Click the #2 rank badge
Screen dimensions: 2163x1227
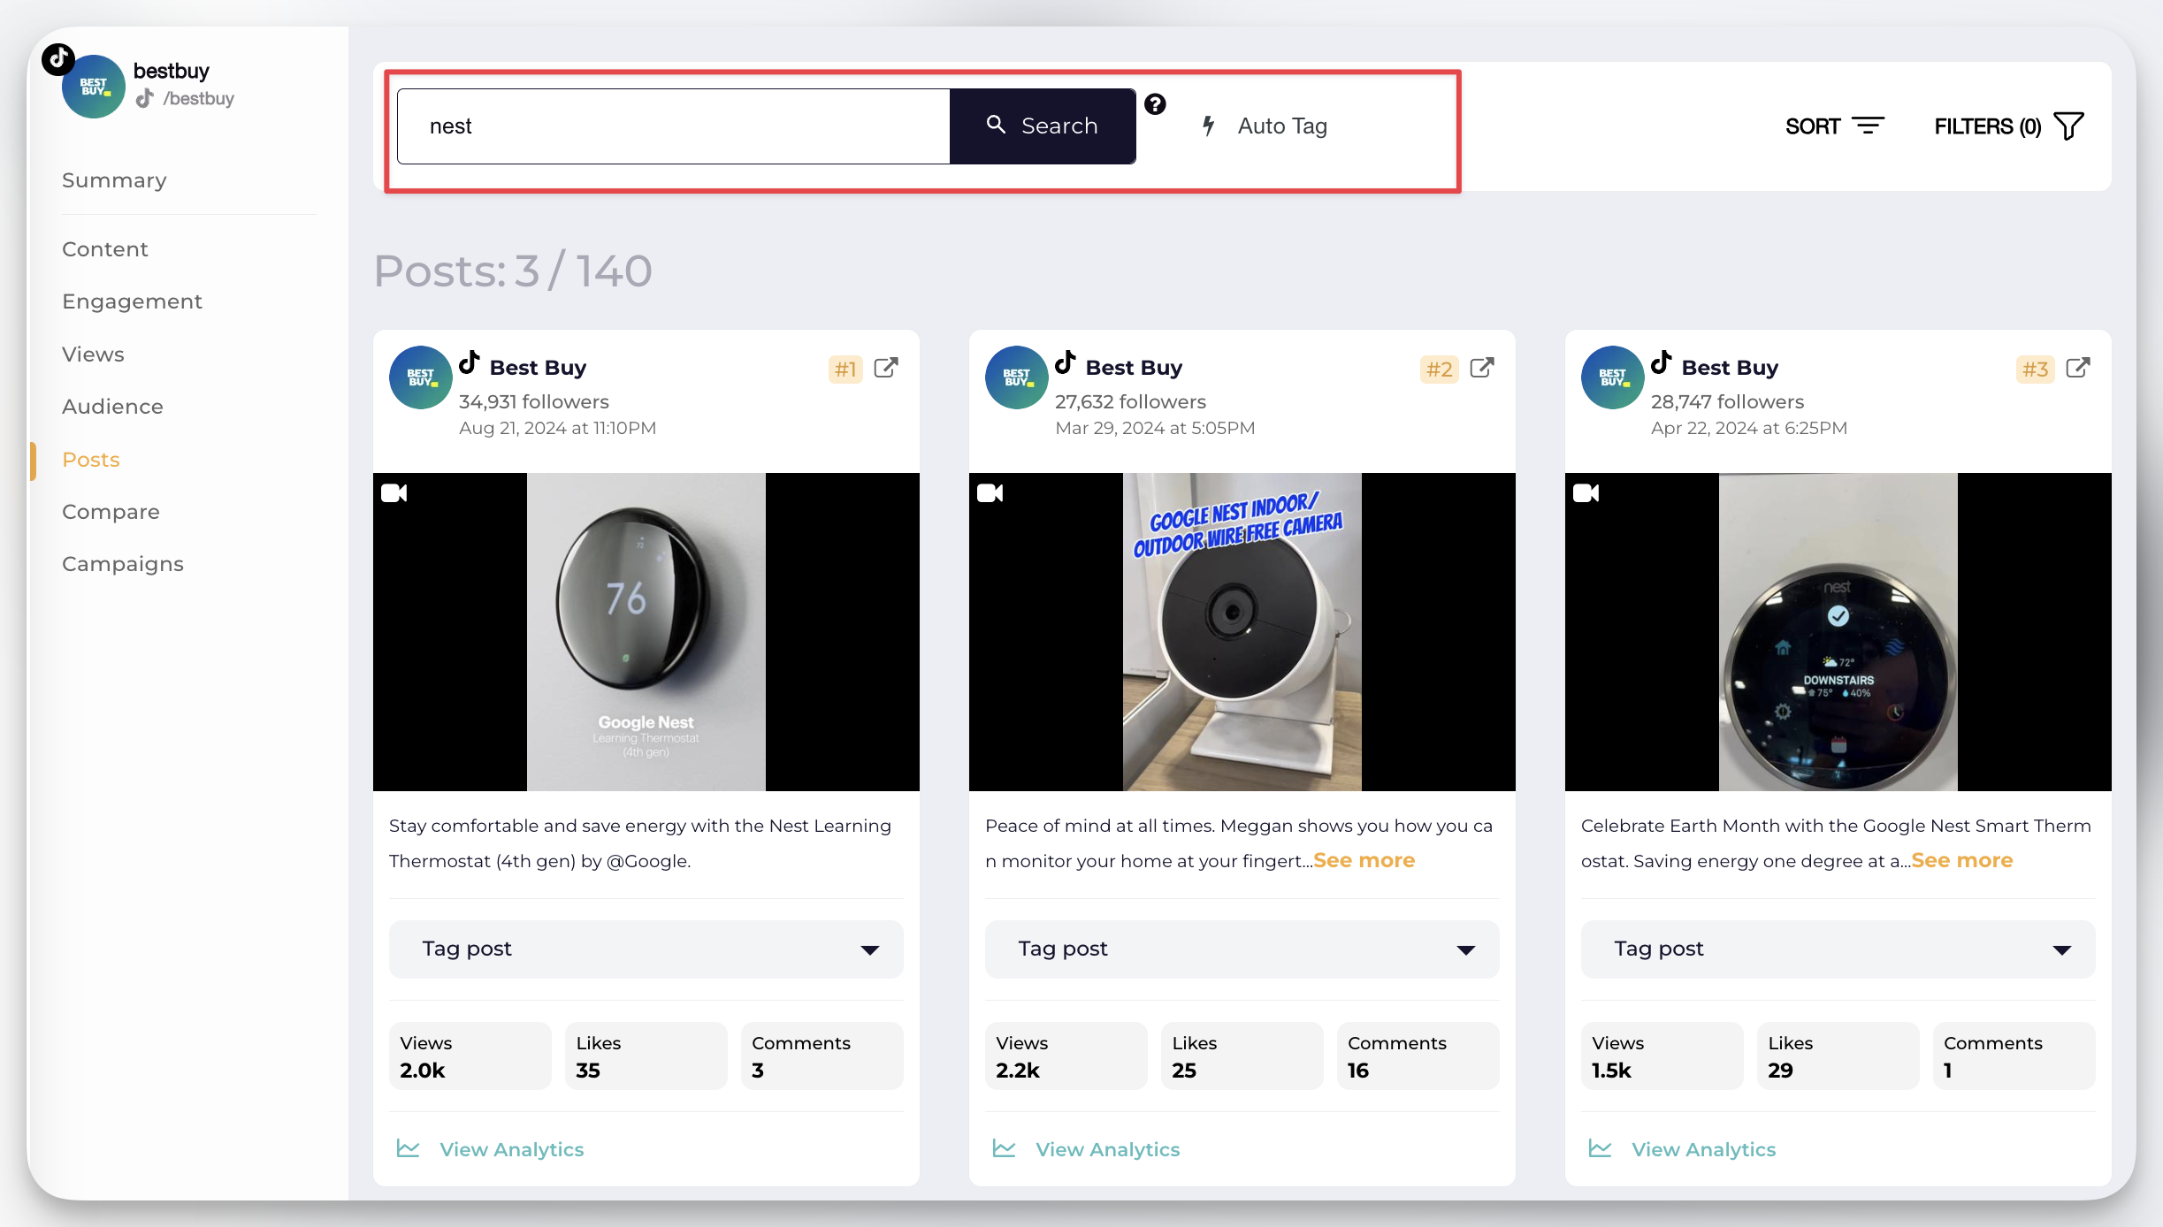pyautogui.click(x=1440, y=369)
